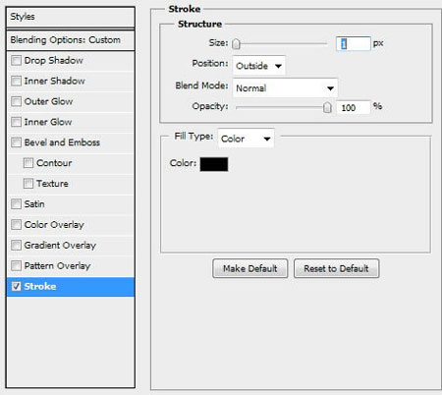This screenshot has height=395, width=442.
Task: Enable the Texture checkbox
Action: [x=28, y=184]
